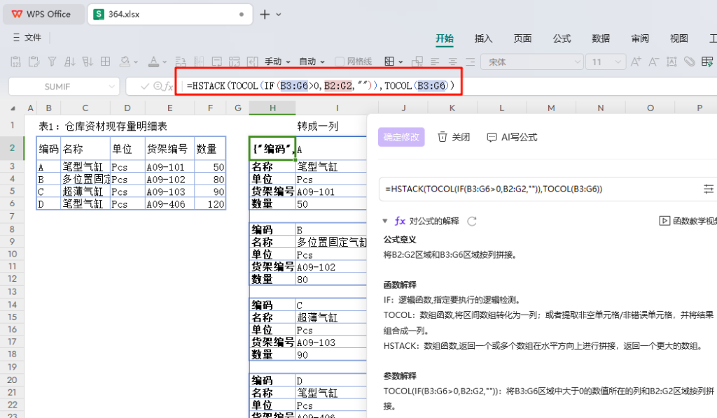
Task: Click the character spacing boxed A icon
Action: coord(671,62)
